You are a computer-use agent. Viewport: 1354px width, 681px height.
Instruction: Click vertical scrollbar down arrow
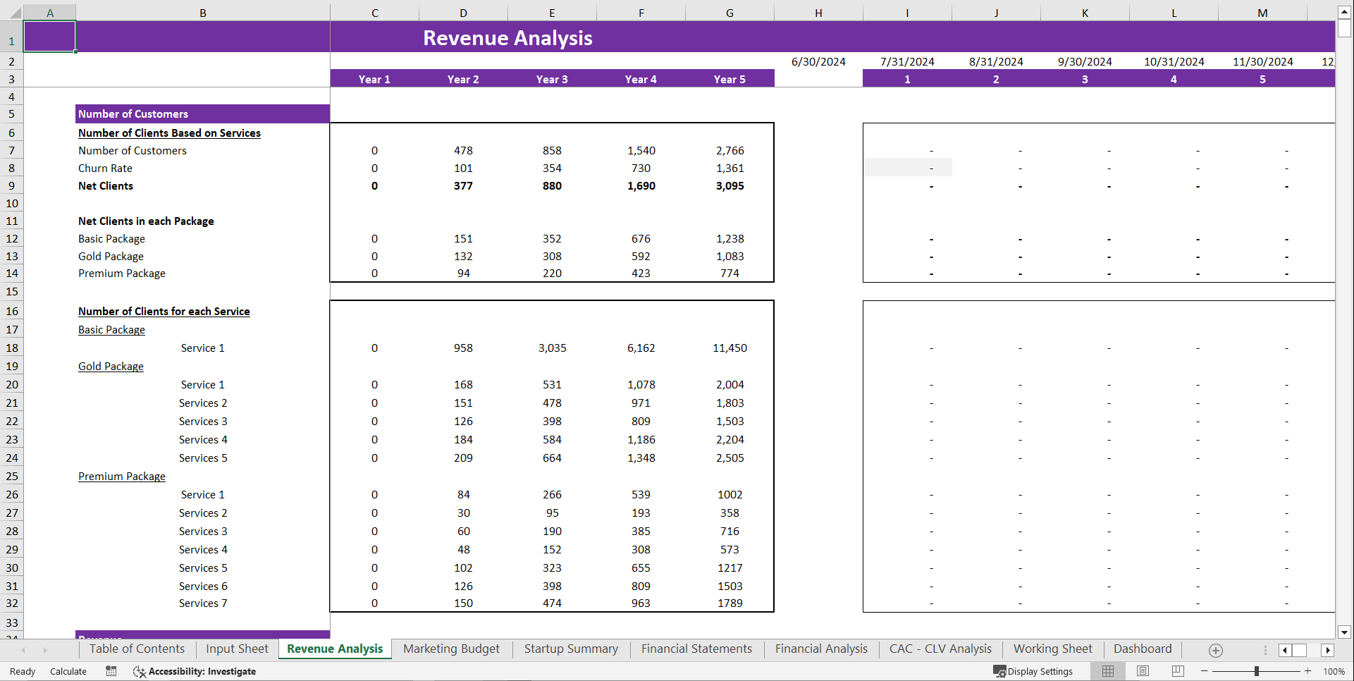(1344, 632)
